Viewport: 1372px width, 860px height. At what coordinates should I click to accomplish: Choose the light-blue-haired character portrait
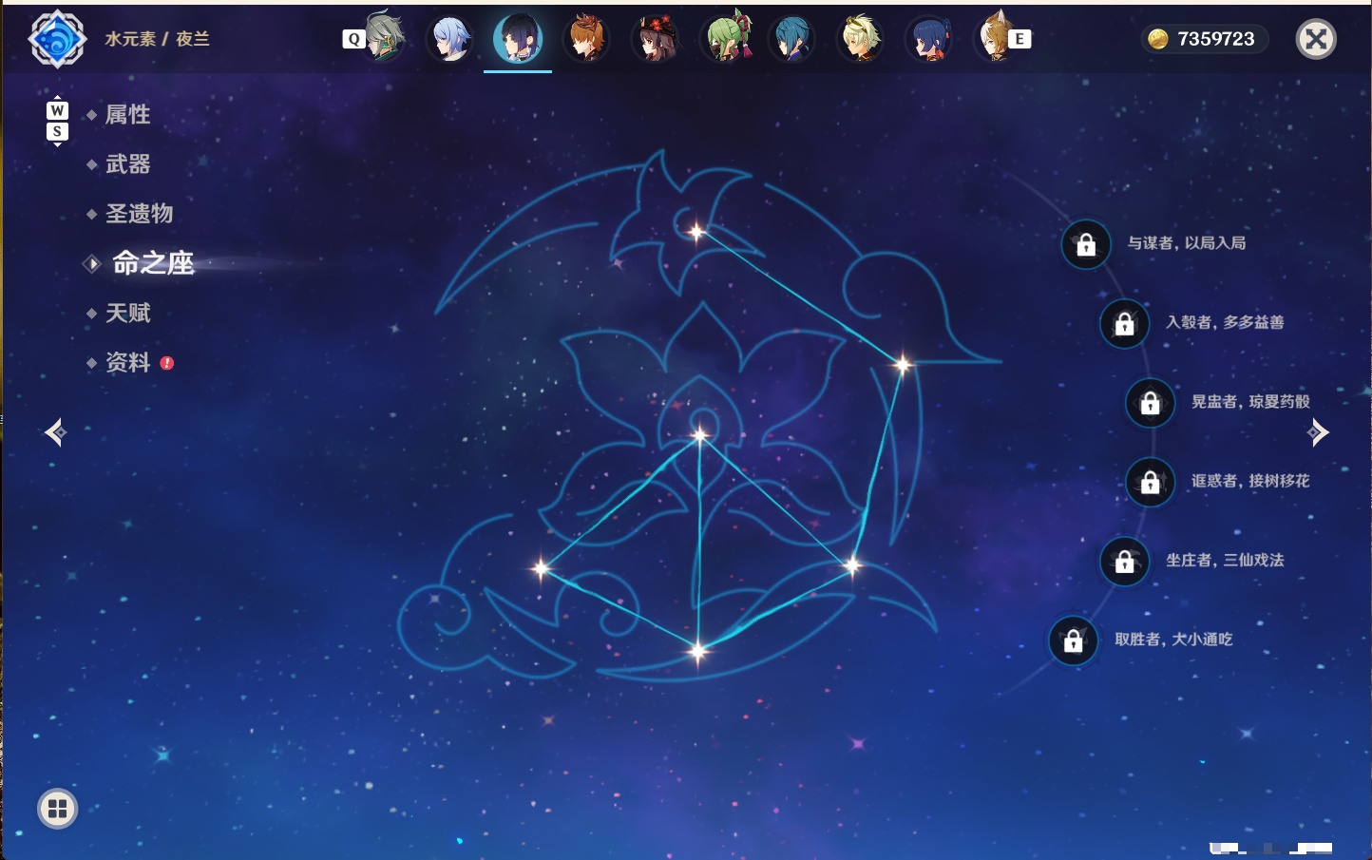tap(450, 39)
